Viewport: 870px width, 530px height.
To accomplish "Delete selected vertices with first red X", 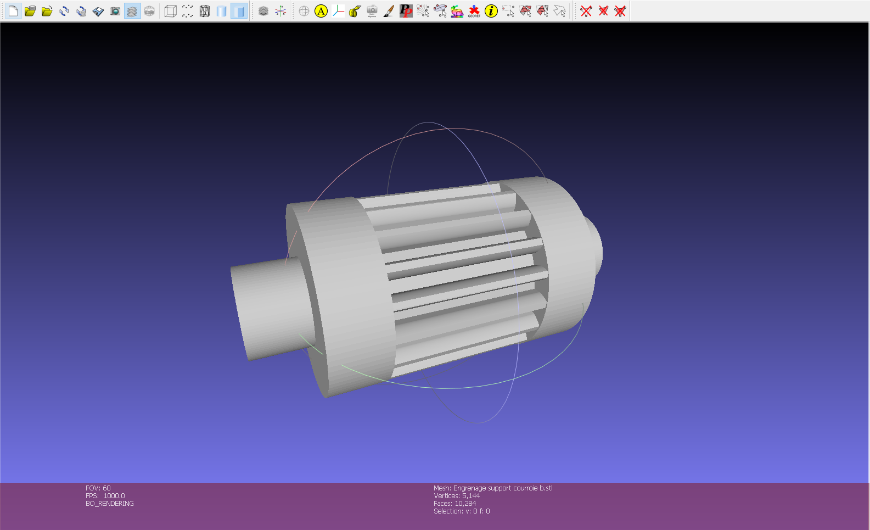I will pos(586,11).
